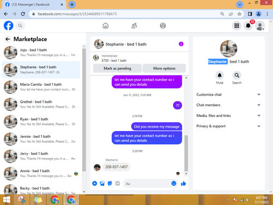Open the Facebook search magnifier
Viewport: 273px width, 205px height.
(x=20, y=26)
